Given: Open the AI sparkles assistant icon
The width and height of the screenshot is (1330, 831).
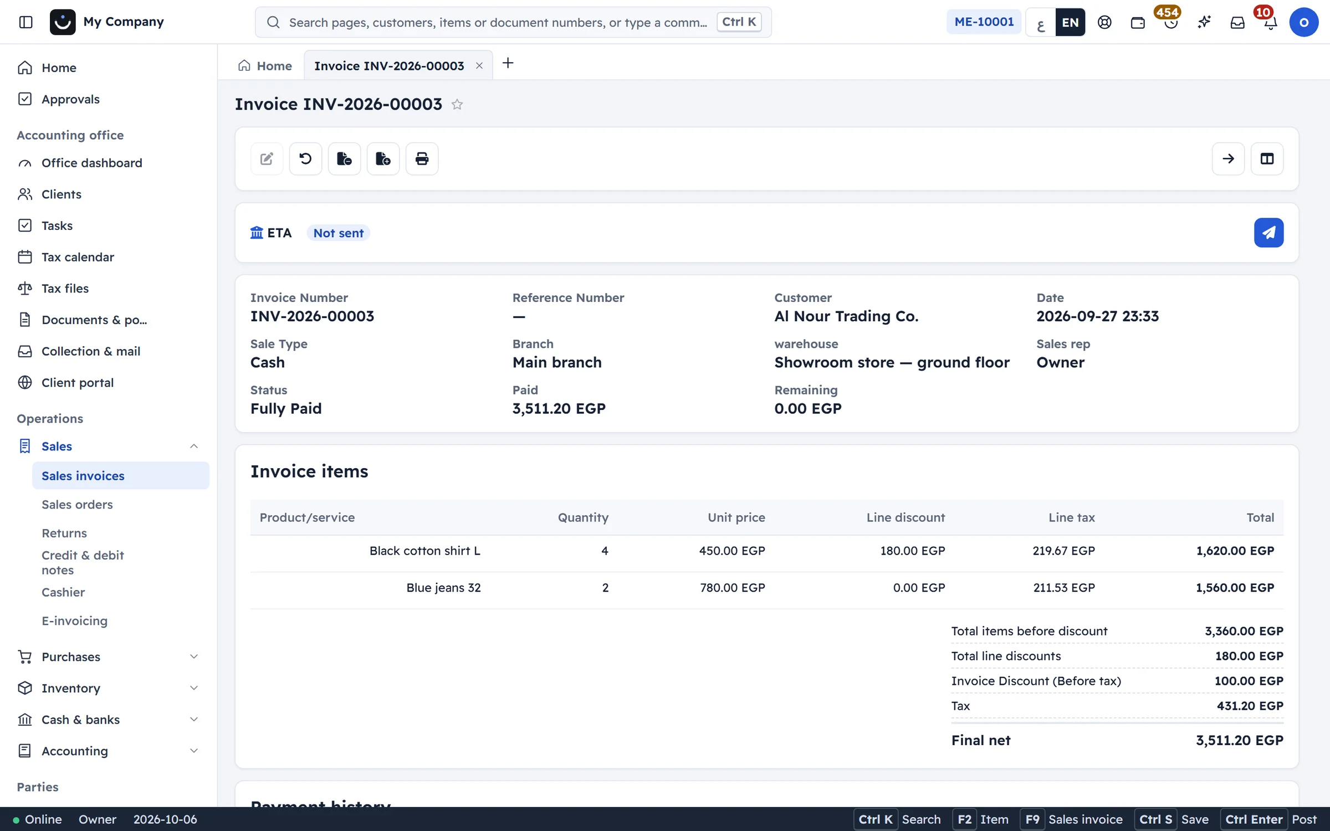Looking at the screenshot, I should click(x=1204, y=22).
